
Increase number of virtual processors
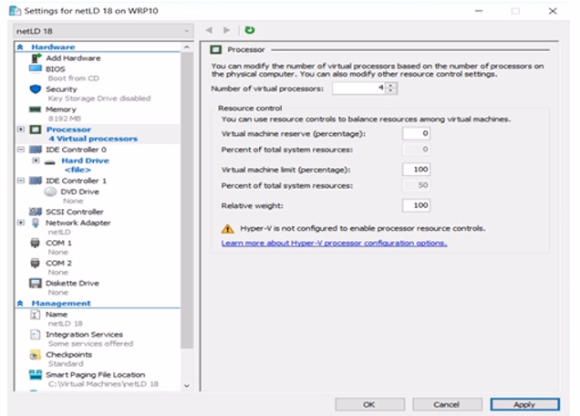[391, 86]
